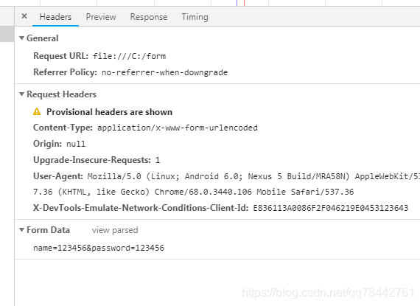
Task: Click the Chrome/68.0.3440.106 Mobile Safari line
Action: (193, 192)
